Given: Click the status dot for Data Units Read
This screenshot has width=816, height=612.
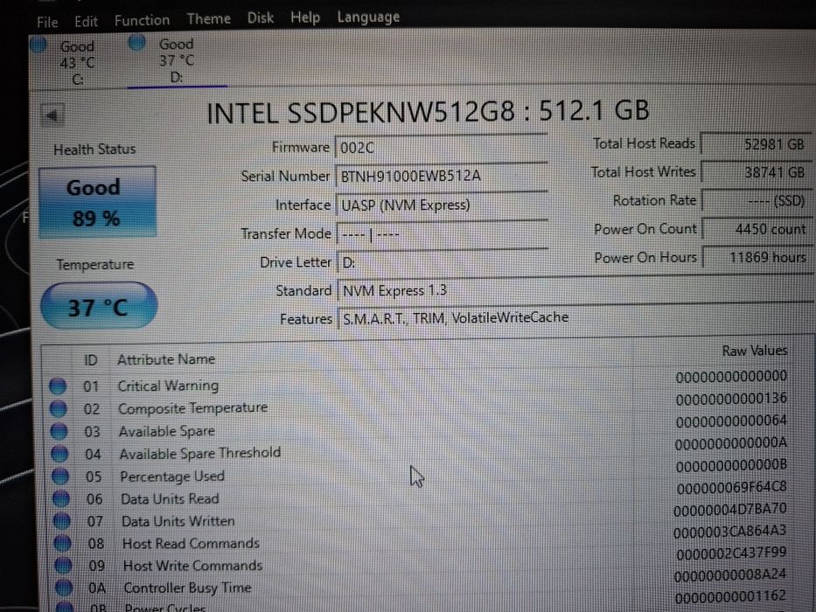Looking at the screenshot, I should coord(61,498).
